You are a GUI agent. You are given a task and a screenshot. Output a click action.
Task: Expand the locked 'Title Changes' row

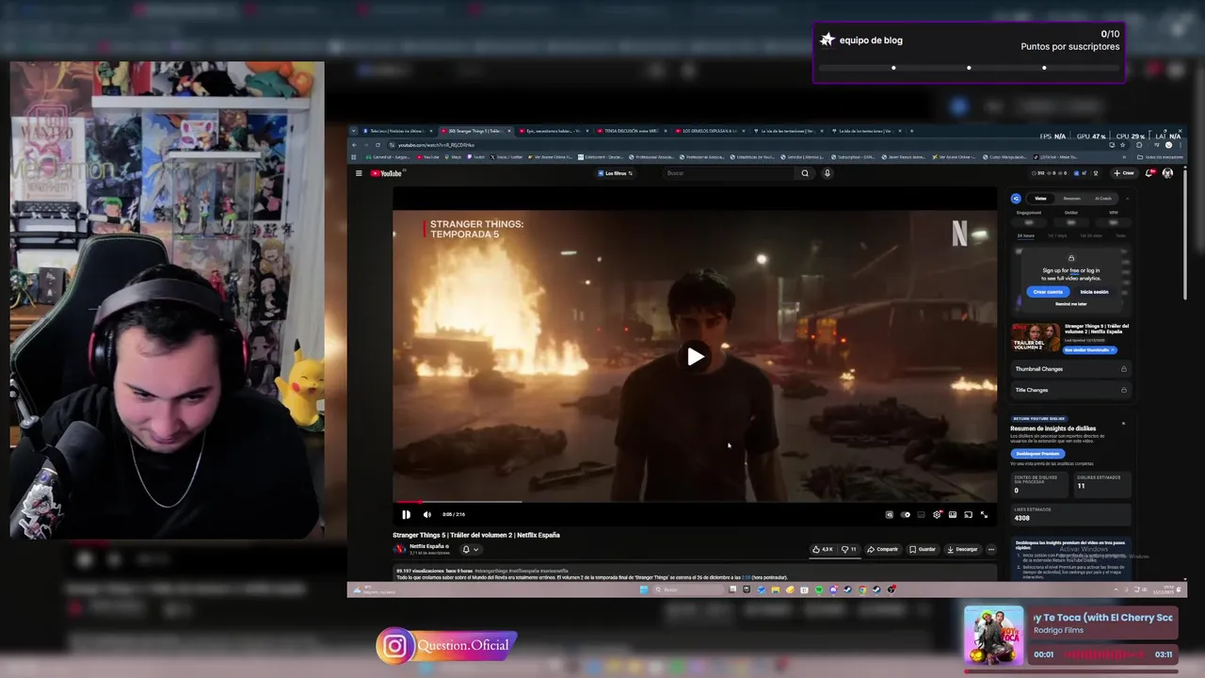click(1070, 390)
